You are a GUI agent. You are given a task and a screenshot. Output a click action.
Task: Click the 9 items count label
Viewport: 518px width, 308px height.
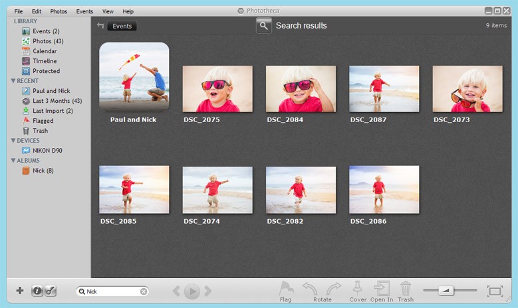pyautogui.click(x=496, y=25)
